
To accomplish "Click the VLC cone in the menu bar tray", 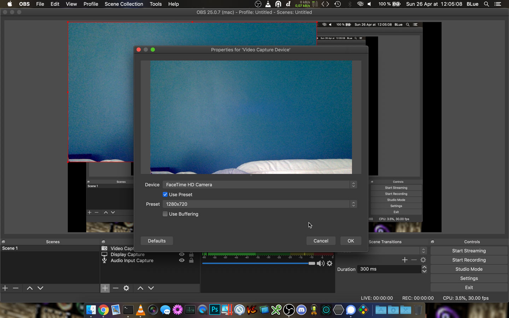I will pyautogui.click(x=268, y=4).
